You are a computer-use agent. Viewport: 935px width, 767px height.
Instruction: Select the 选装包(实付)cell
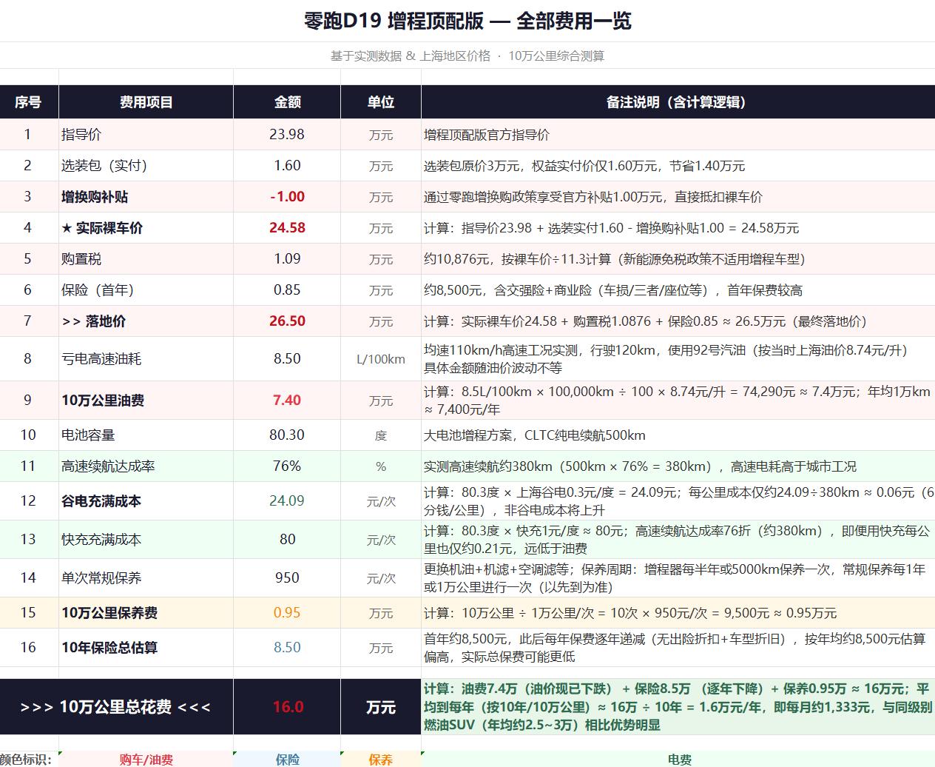point(146,166)
